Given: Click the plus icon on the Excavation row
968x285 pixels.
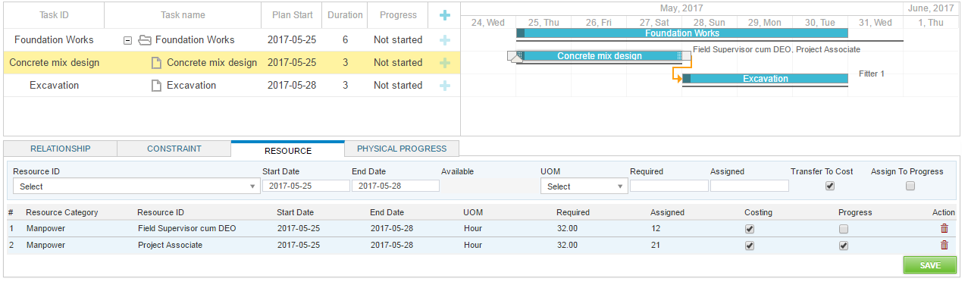Looking at the screenshot, I should point(445,86).
